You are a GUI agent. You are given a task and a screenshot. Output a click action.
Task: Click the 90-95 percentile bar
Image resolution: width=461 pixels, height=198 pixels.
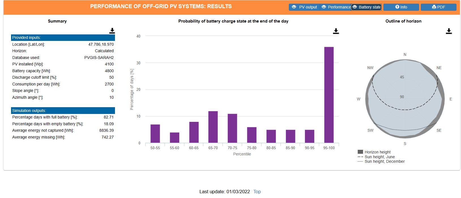310,136
